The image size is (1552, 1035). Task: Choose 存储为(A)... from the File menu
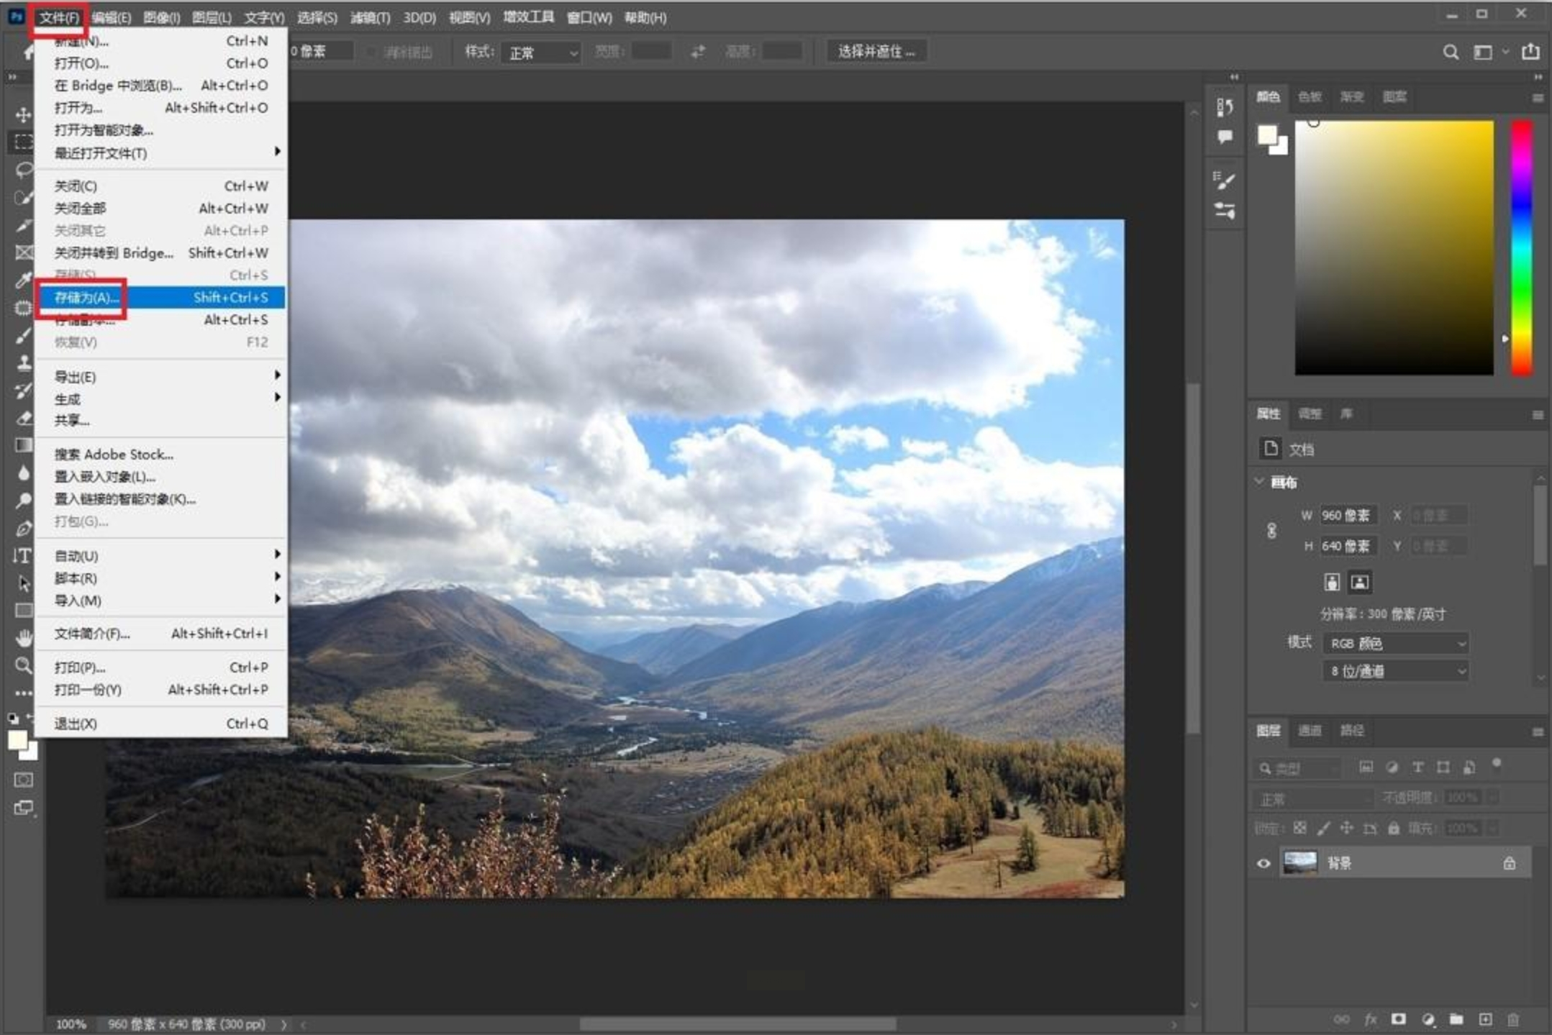click(86, 297)
